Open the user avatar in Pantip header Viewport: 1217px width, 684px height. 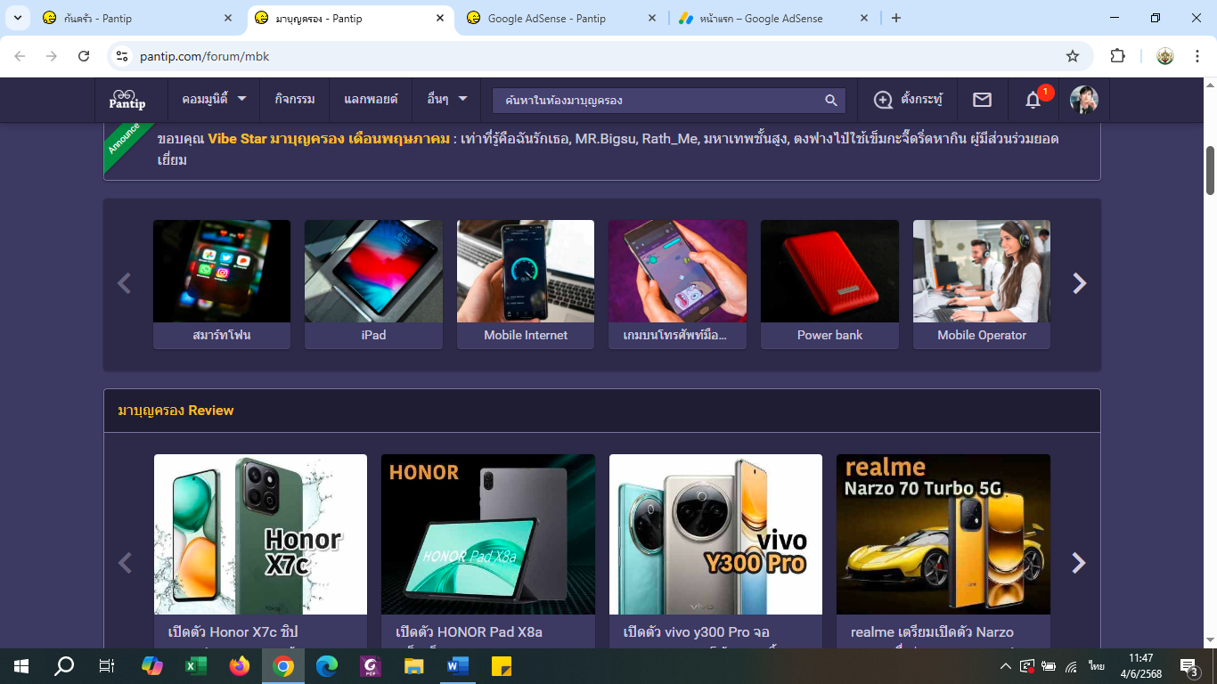coord(1084,100)
